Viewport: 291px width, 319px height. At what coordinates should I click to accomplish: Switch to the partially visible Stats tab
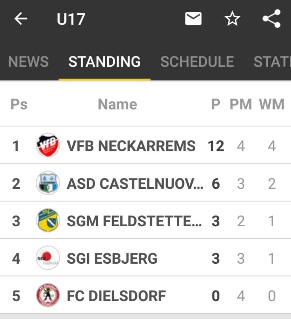coord(272,62)
